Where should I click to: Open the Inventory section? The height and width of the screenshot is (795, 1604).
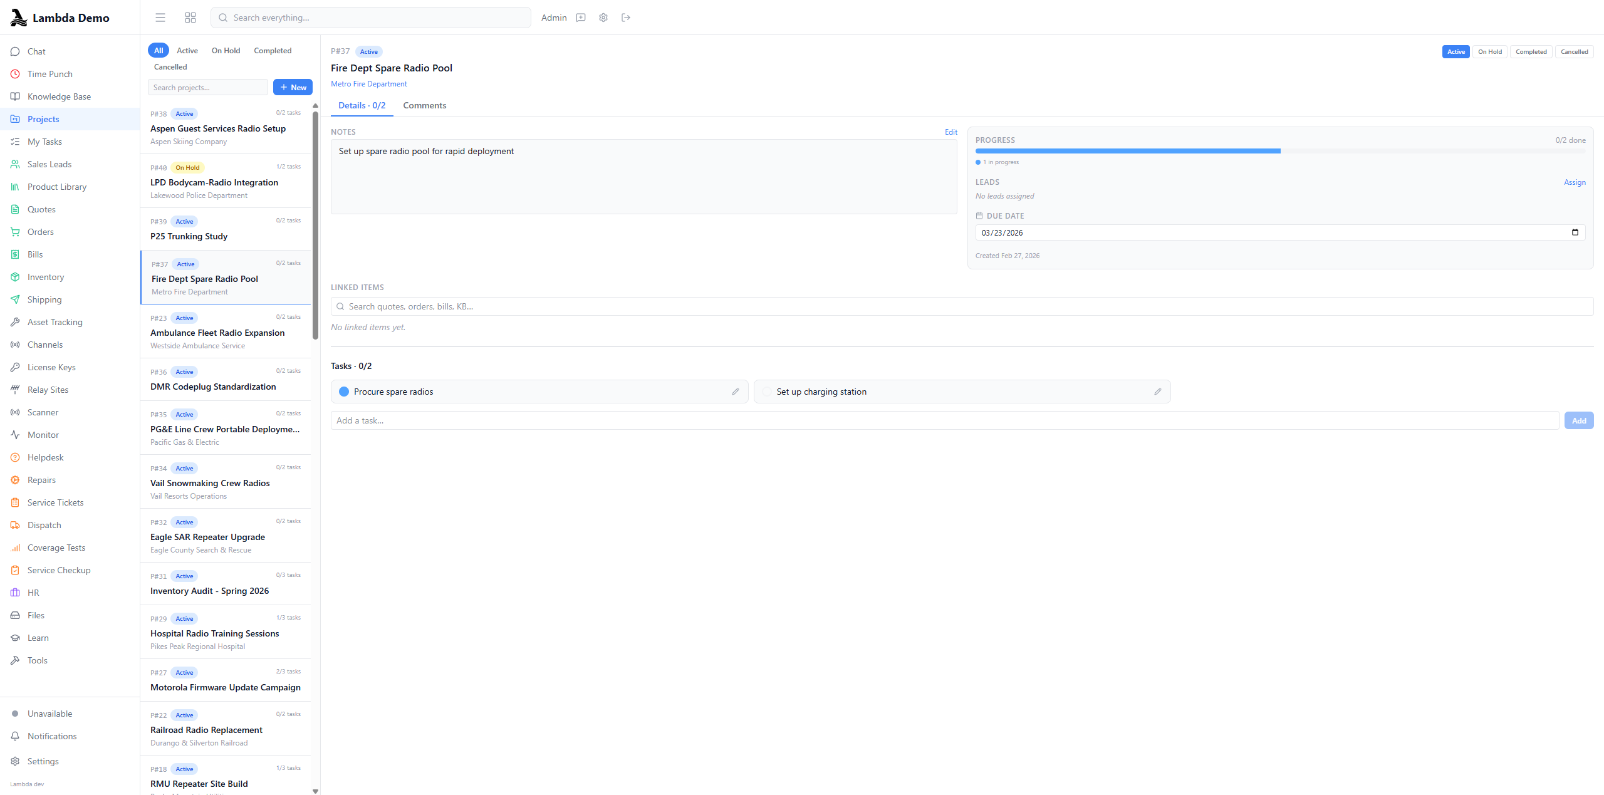[46, 276]
